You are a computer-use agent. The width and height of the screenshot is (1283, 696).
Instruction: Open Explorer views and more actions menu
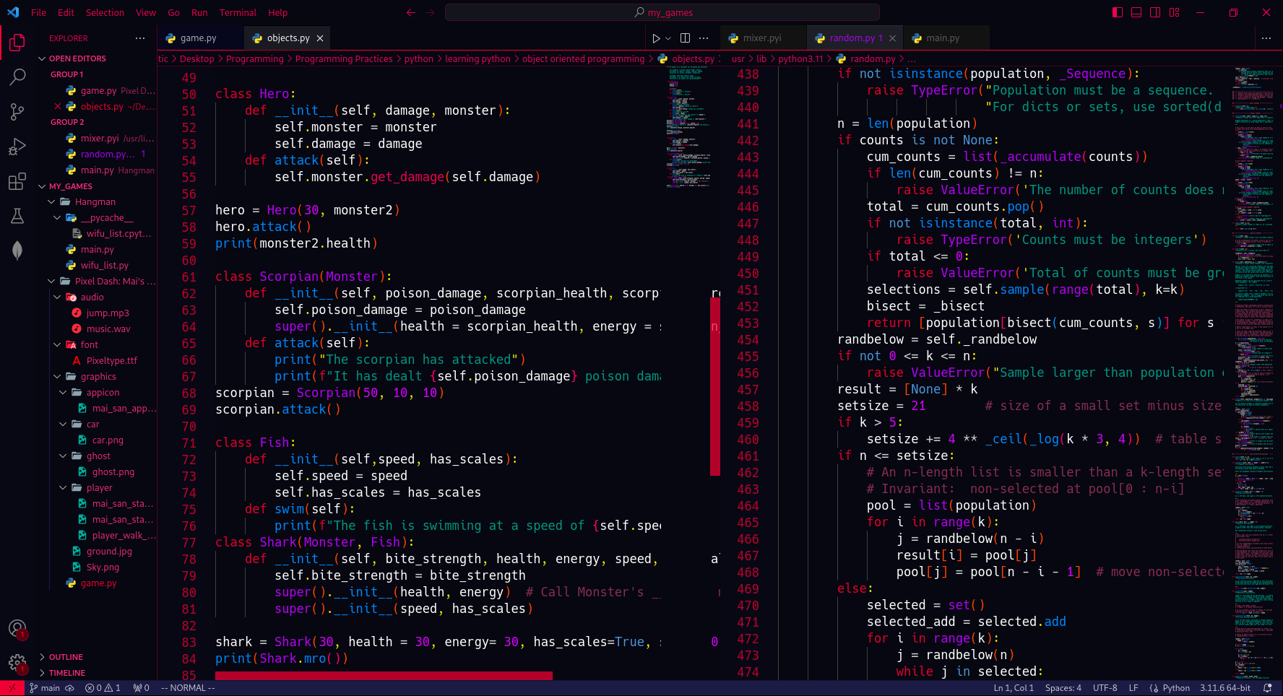point(140,38)
